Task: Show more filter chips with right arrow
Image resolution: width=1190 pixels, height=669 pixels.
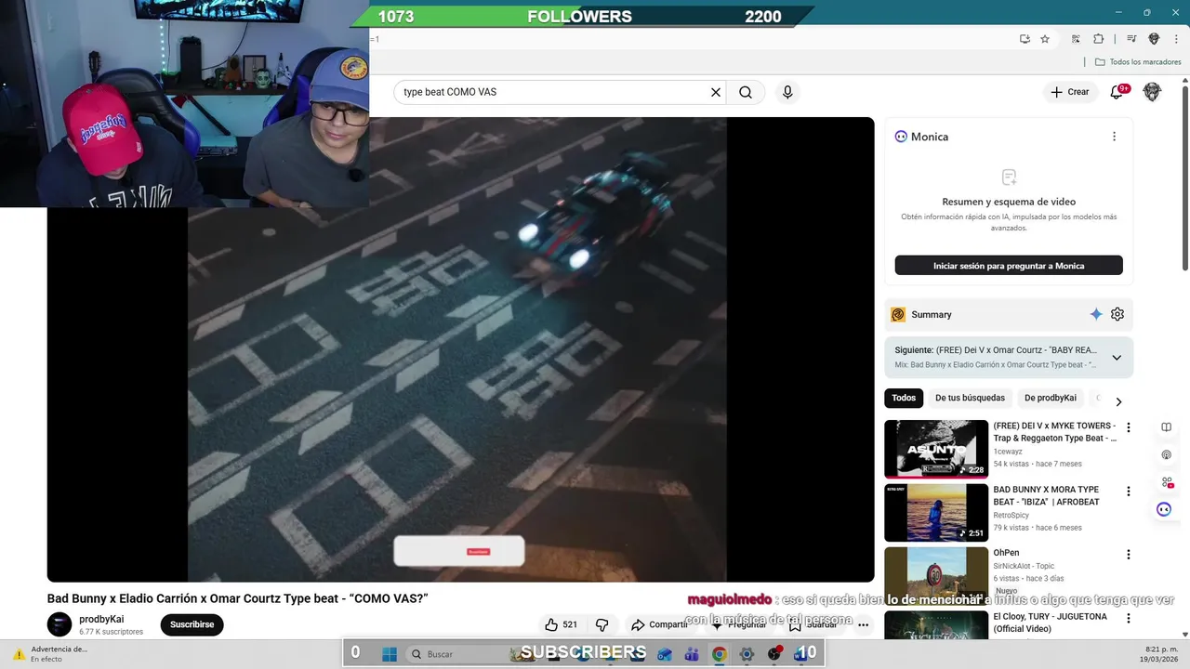Action: [x=1118, y=401]
